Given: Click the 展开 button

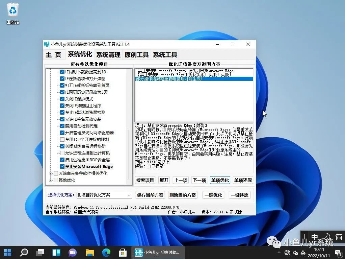Looking at the screenshot, I should (164, 180).
